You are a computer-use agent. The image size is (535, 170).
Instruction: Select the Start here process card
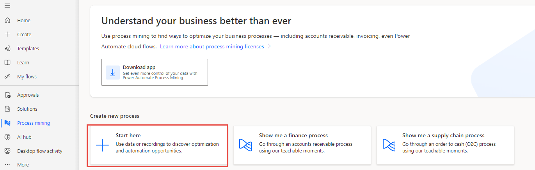[x=157, y=145]
